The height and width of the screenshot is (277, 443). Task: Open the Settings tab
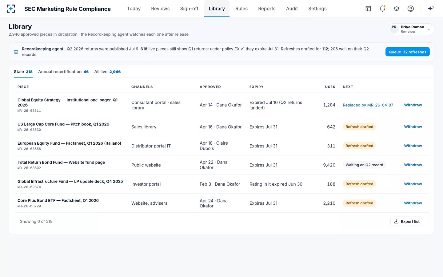pyautogui.click(x=317, y=9)
